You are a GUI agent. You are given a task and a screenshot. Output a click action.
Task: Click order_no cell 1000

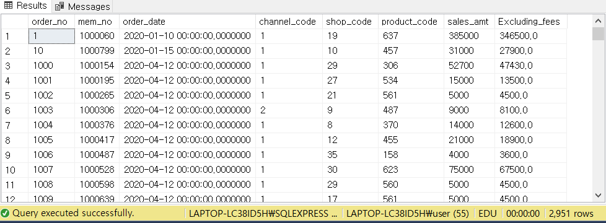point(51,66)
